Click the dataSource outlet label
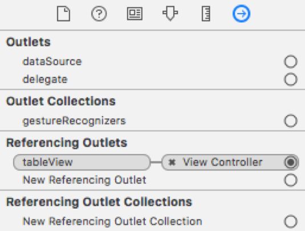Screen dimensions: 305x231 [52, 61]
